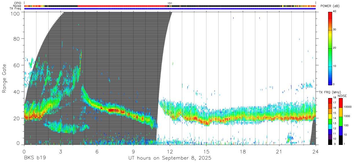The image size is (355, 164).
Task: Click the 1000 tick on NOISE bar
Action: 347,116
